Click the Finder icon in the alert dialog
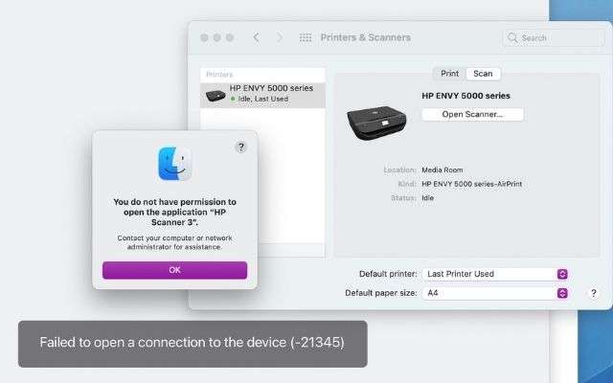The image size is (613, 383). pos(174,164)
